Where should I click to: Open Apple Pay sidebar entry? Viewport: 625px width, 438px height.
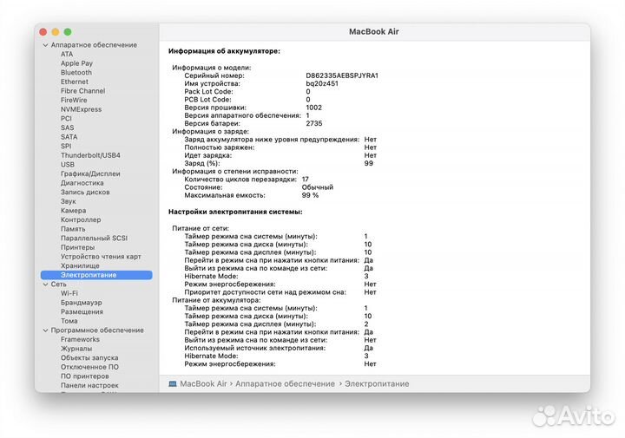click(76, 63)
